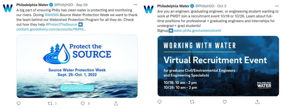Open the Virtual Recruitment Event image
This screenshot has width=282, height=109.
pos(218,66)
